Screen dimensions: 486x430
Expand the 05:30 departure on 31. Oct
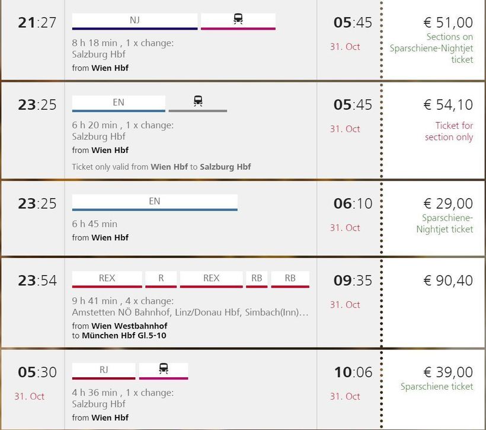tap(37, 372)
